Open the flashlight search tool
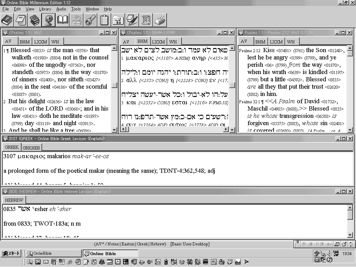356x267 pixels. (x=90, y=20)
